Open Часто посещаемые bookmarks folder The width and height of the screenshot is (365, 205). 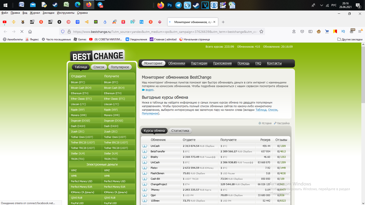tap(56, 39)
